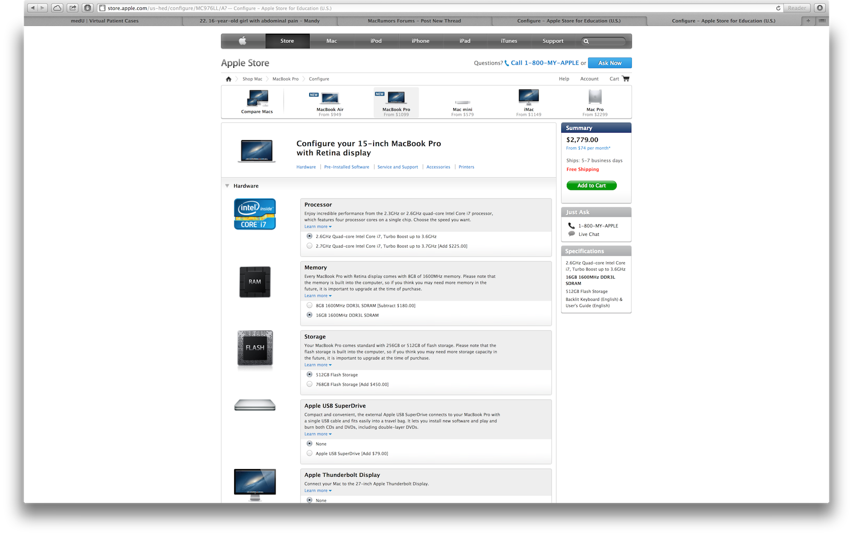Select 512GB Flash Storage option
This screenshot has height=536, width=853.
(x=310, y=375)
